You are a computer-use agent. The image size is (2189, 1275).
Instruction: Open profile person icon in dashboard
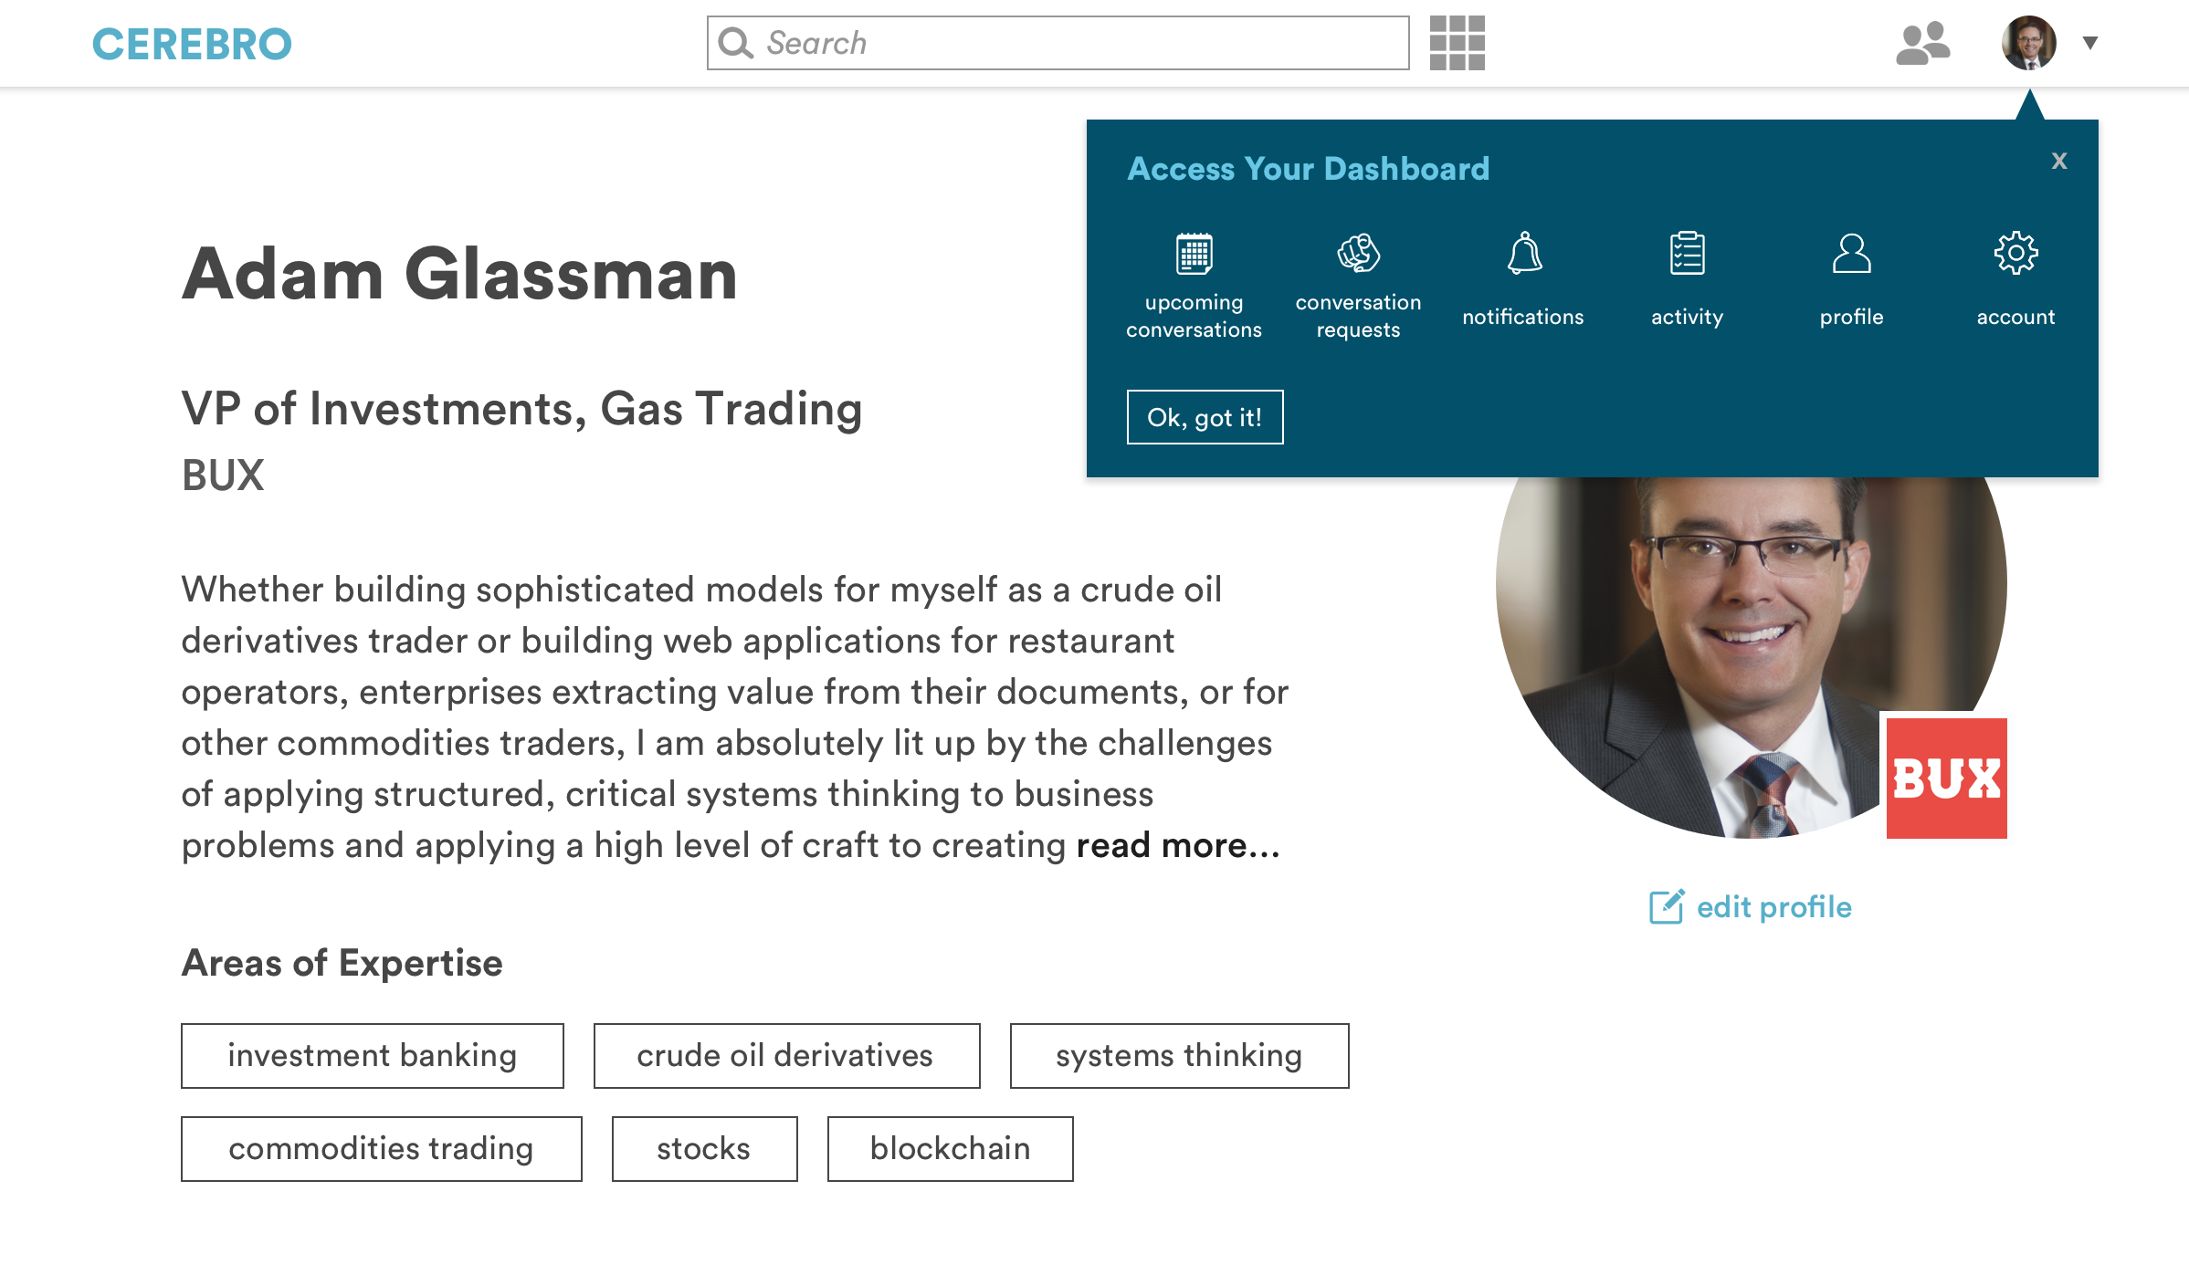coord(1851,254)
